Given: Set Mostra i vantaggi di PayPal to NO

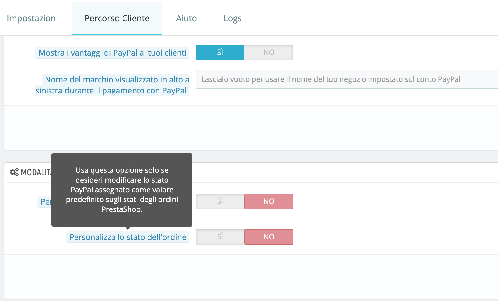Looking at the screenshot, I should point(269,53).
